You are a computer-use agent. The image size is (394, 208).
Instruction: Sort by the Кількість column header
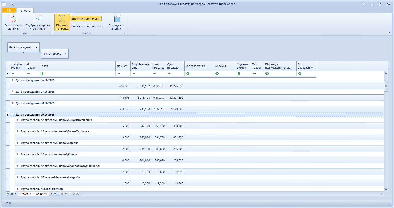click(123, 66)
